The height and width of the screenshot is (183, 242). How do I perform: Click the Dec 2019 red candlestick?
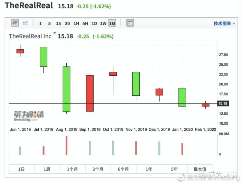tap(159, 92)
